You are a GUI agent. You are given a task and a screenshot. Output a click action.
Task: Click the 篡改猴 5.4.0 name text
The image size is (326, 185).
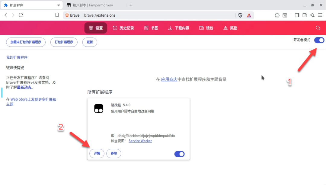coord(120,105)
